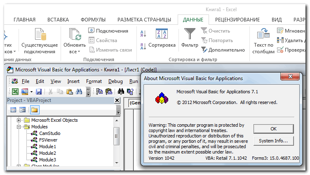Select CamStudio module in tree
The width and height of the screenshot is (310, 175).
49,133
